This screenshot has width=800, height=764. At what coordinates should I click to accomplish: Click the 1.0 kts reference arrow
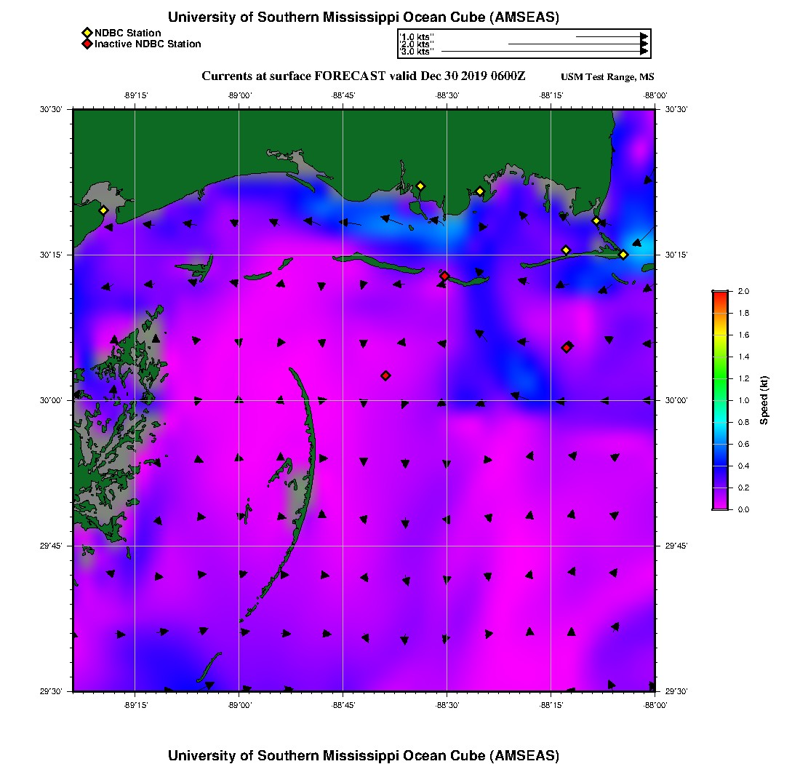pyautogui.click(x=611, y=36)
